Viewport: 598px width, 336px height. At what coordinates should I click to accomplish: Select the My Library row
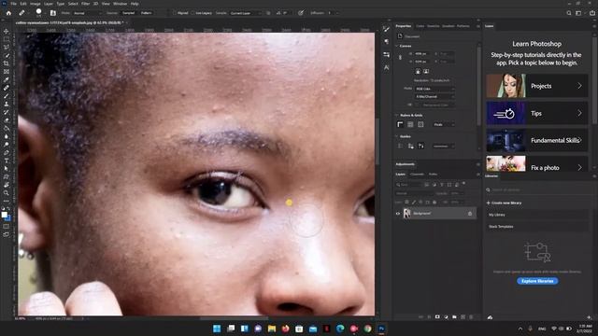pos(537,215)
